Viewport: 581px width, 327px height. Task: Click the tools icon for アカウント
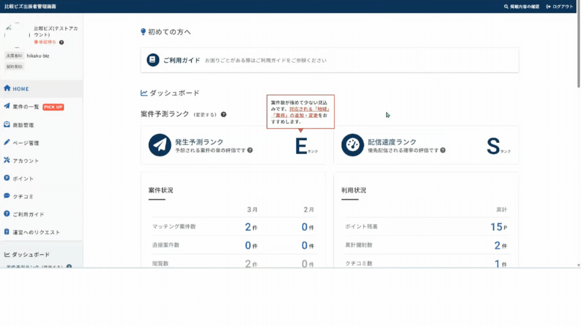point(7,160)
